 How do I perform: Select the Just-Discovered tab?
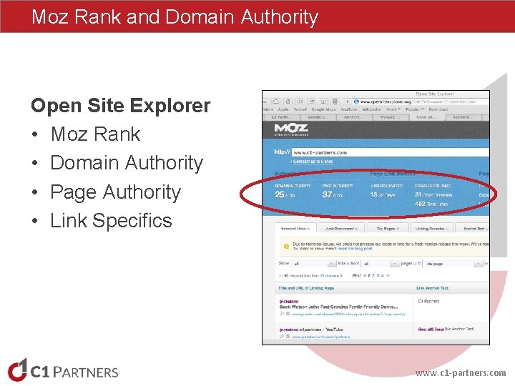[x=341, y=229]
